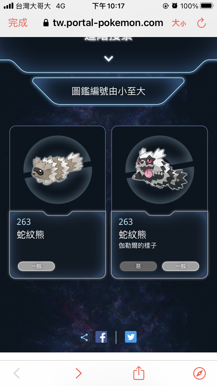Tap the Facebook share icon
The image size is (217, 386).
[101, 337]
